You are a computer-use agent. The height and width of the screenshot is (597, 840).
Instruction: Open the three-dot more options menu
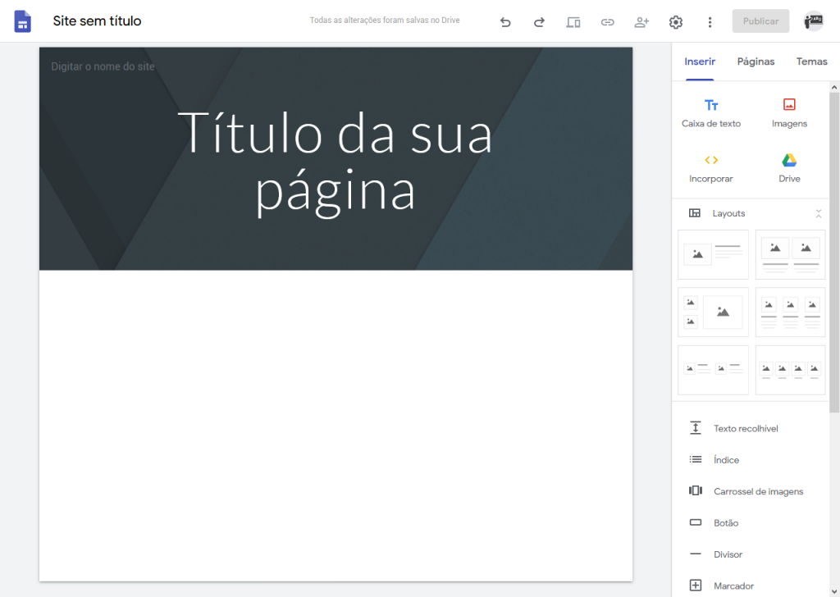click(710, 22)
